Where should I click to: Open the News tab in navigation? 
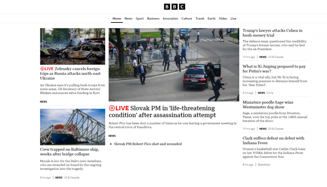128,19
